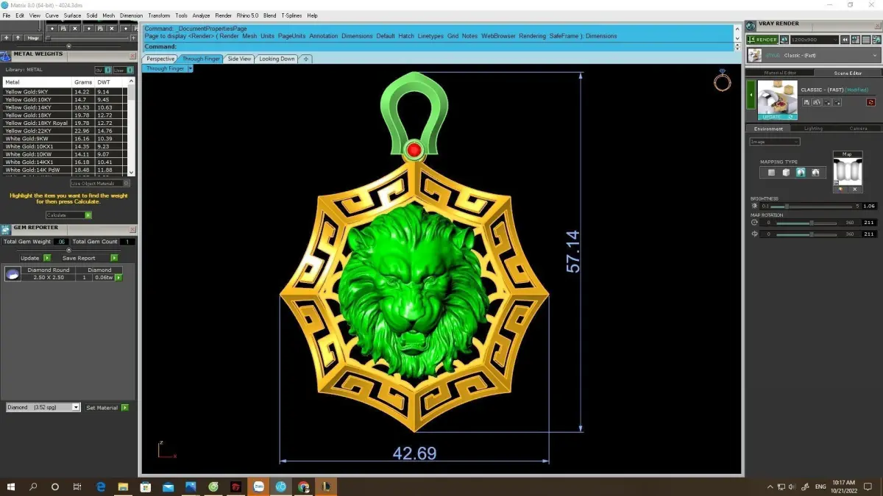The width and height of the screenshot is (883, 496).
Task: Select the Yellow Gold:22KY metal row
Action: [x=65, y=131]
